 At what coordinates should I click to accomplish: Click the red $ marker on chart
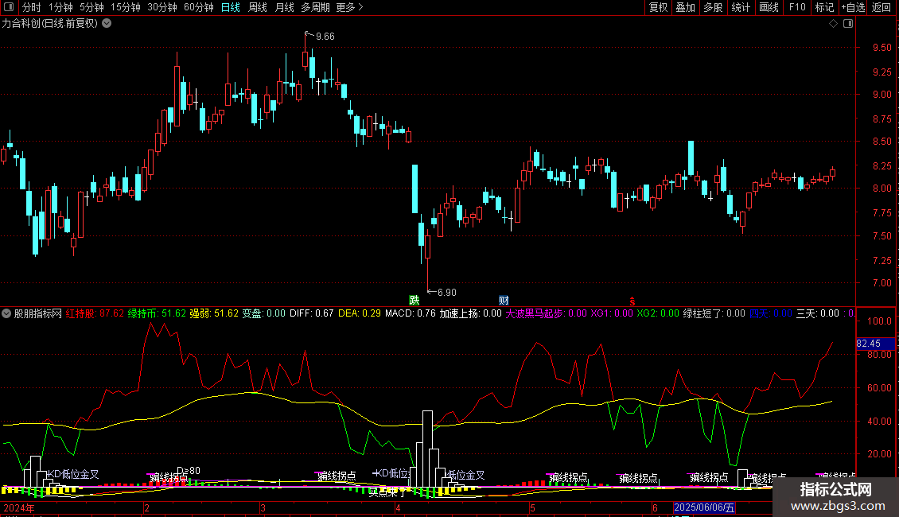632,301
